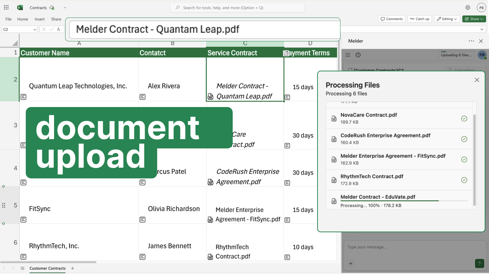Click the search tools and help box
Image resolution: width=489 pixels, height=274 pixels.
237,7
